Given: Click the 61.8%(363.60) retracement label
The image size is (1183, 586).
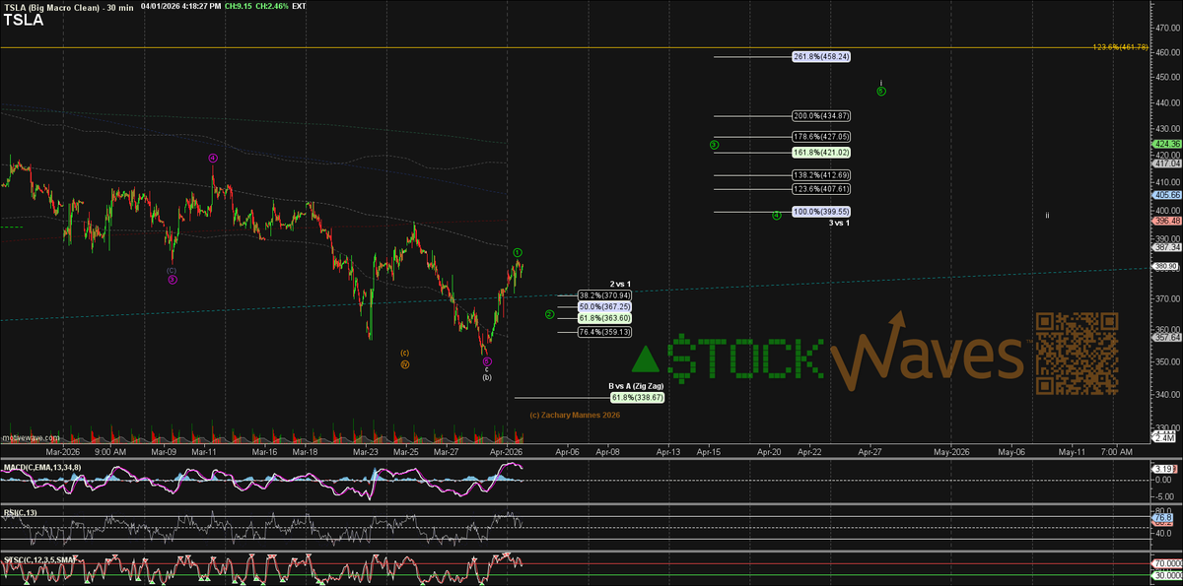Looking at the screenshot, I should tap(603, 318).
